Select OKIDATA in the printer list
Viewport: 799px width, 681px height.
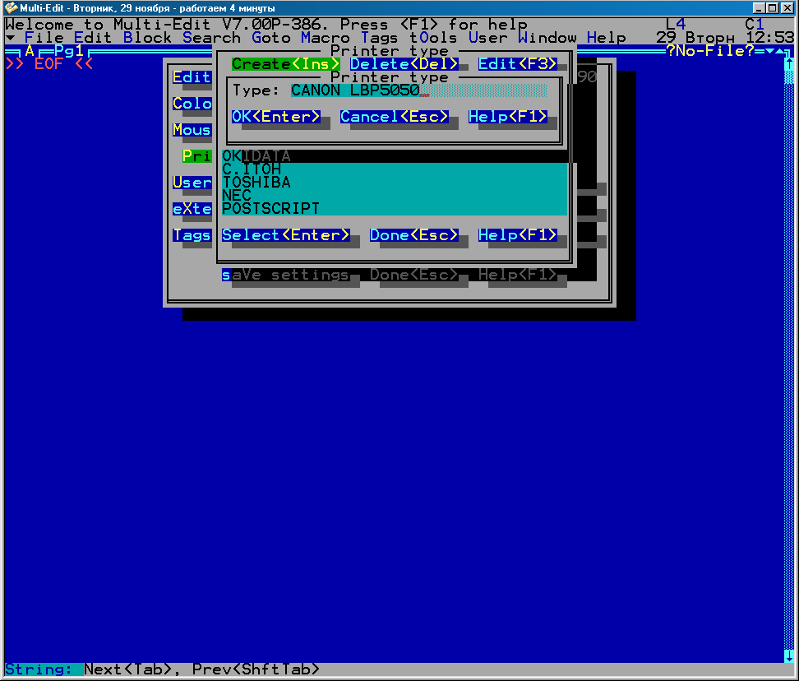click(x=395, y=156)
